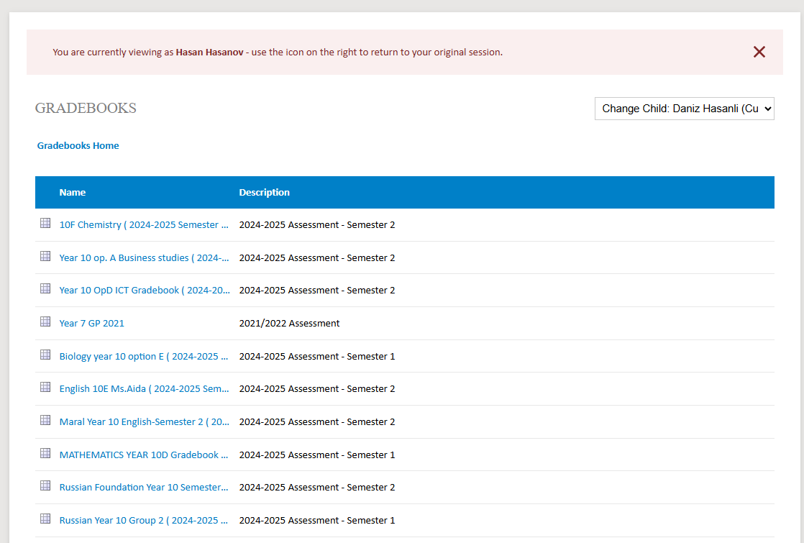This screenshot has height=543, width=804.
Task: Open Year 10 op. A Business studies gradebook
Action: click(144, 257)
